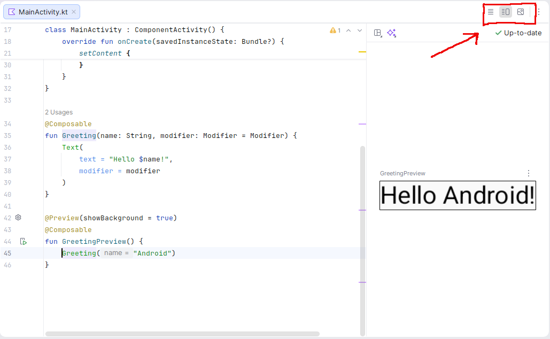Click the "Android" string argument

tap(152, 253)
